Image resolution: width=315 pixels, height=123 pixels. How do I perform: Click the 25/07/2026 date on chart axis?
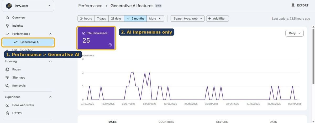point(129,104)
